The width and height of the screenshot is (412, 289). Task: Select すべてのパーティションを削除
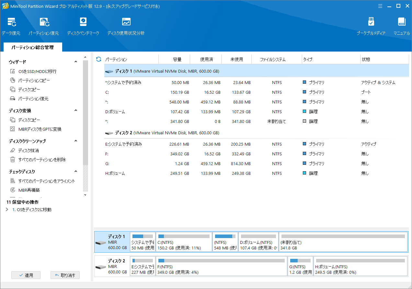point(38,160)
